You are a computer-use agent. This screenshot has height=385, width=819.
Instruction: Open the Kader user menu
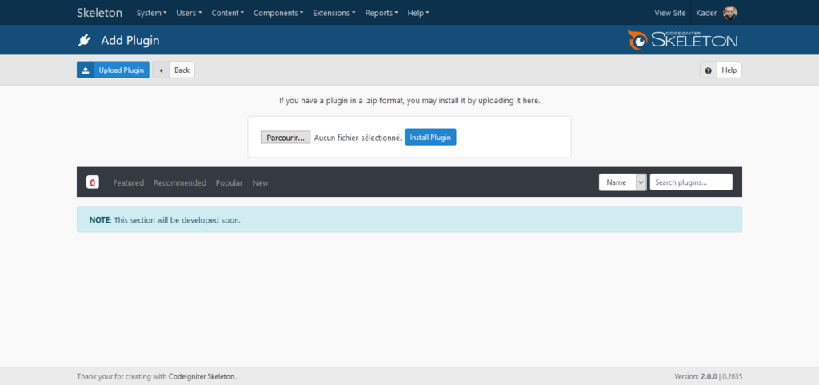pyautogui.click(x=717, y=13)
